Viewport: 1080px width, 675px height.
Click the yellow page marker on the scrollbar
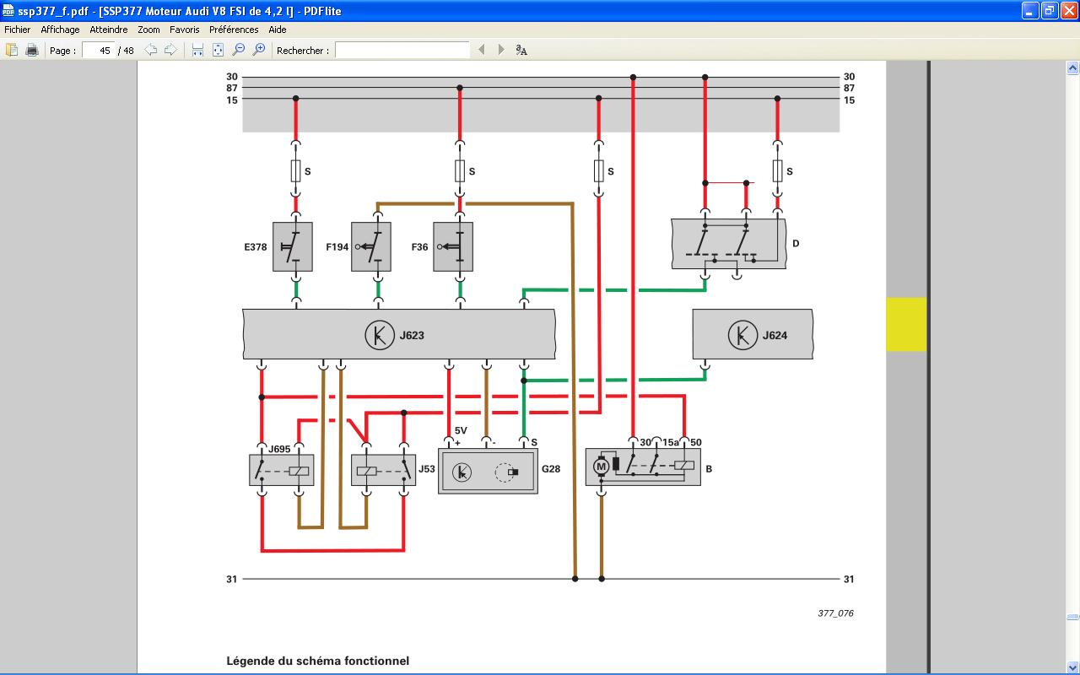tap(904, 324)
